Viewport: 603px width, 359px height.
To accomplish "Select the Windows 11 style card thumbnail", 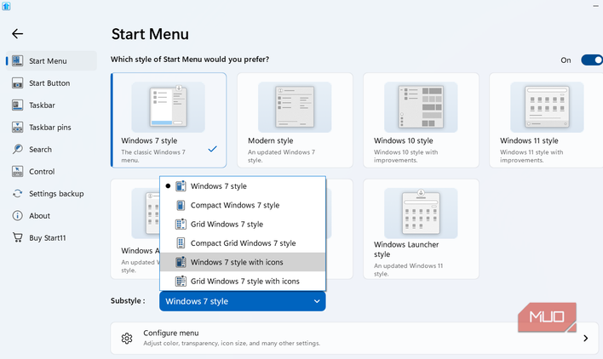I will [x=547, y=107].
